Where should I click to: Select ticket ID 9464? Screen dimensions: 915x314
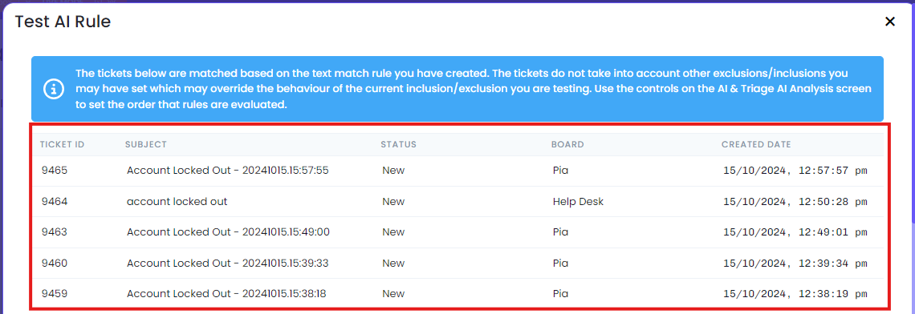point(55,202)
